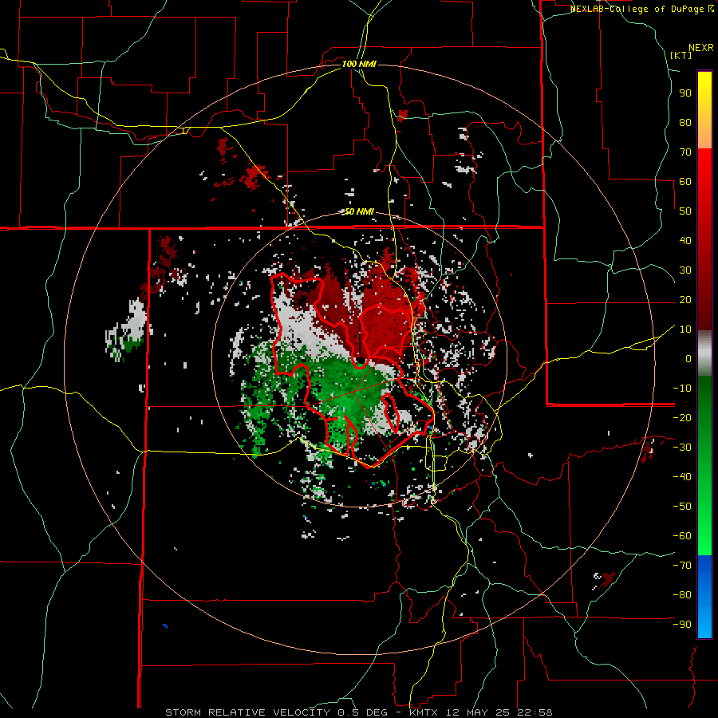718x718 pixels.
Task: Click the 70 value on the velocity scale
Action: 685,152
